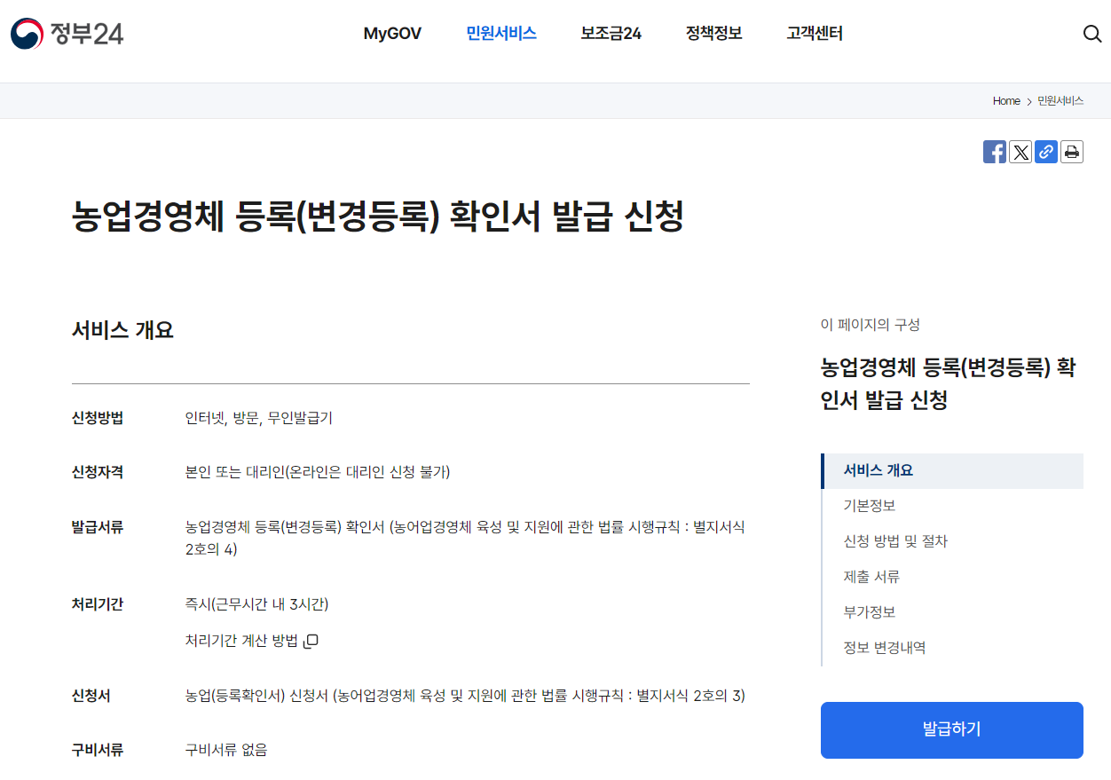Click 민원서비스 breadcrumb link
This screenshot has width=1111, height=780.
(x=1060, y=101)
